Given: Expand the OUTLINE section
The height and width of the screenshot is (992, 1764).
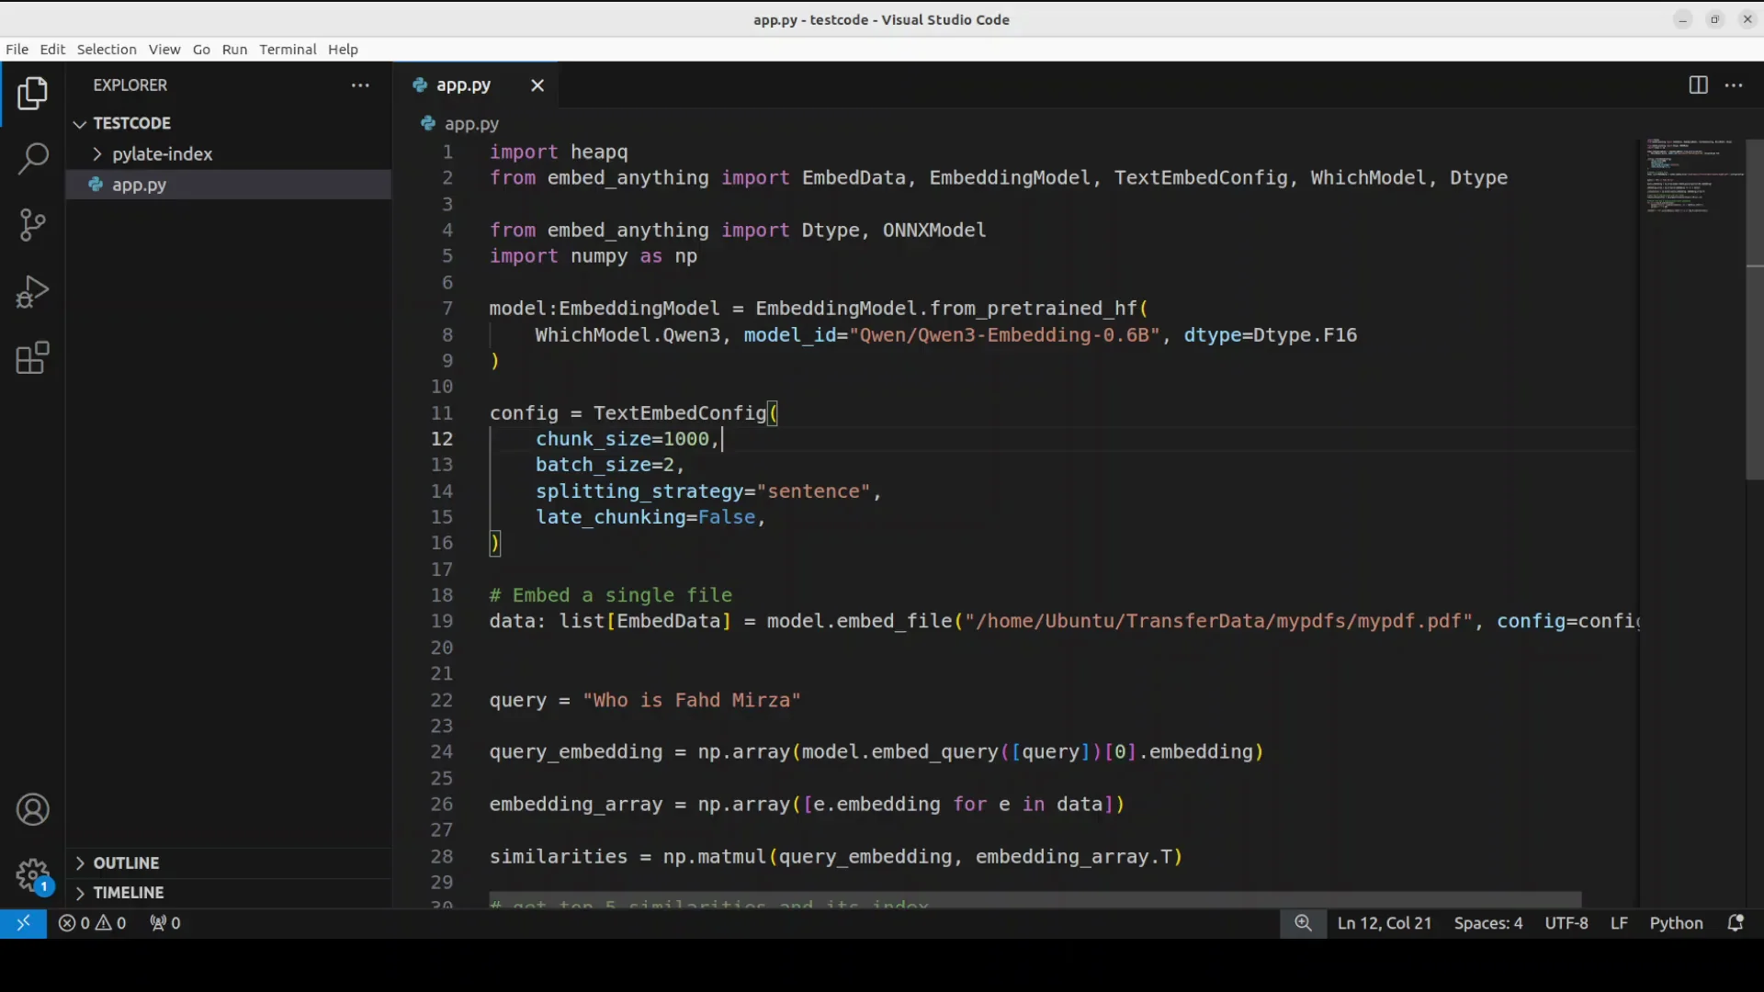Looking at the screenshot, I should point(126,863).
